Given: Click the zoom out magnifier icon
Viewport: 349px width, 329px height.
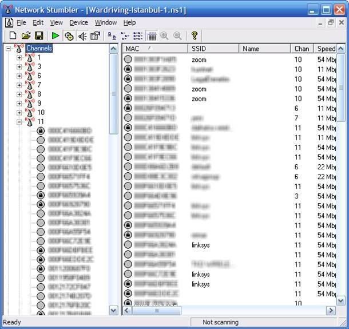Looking at the screenshot, I should pyautogui.click(x=177, y=35).
